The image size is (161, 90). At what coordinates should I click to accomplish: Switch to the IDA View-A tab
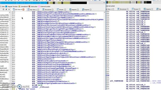[18, 9]
